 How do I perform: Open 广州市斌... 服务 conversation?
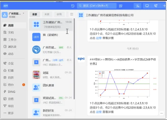pos(51,50)
